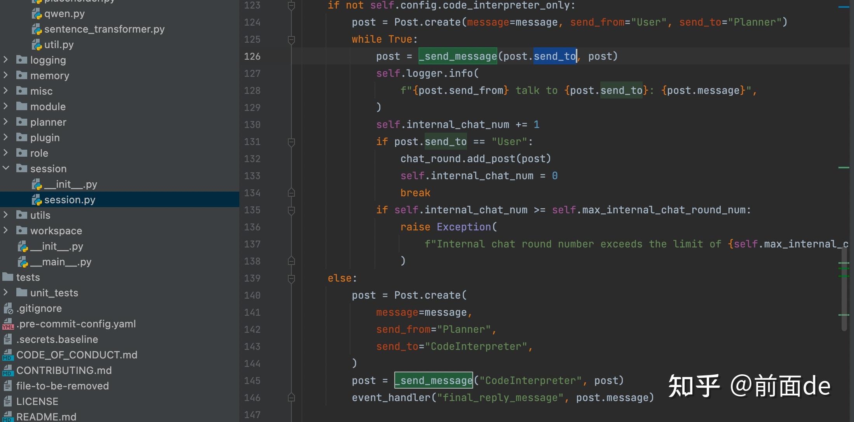Open the session.py file
This screenshot has height=422, width=854.
69,200
